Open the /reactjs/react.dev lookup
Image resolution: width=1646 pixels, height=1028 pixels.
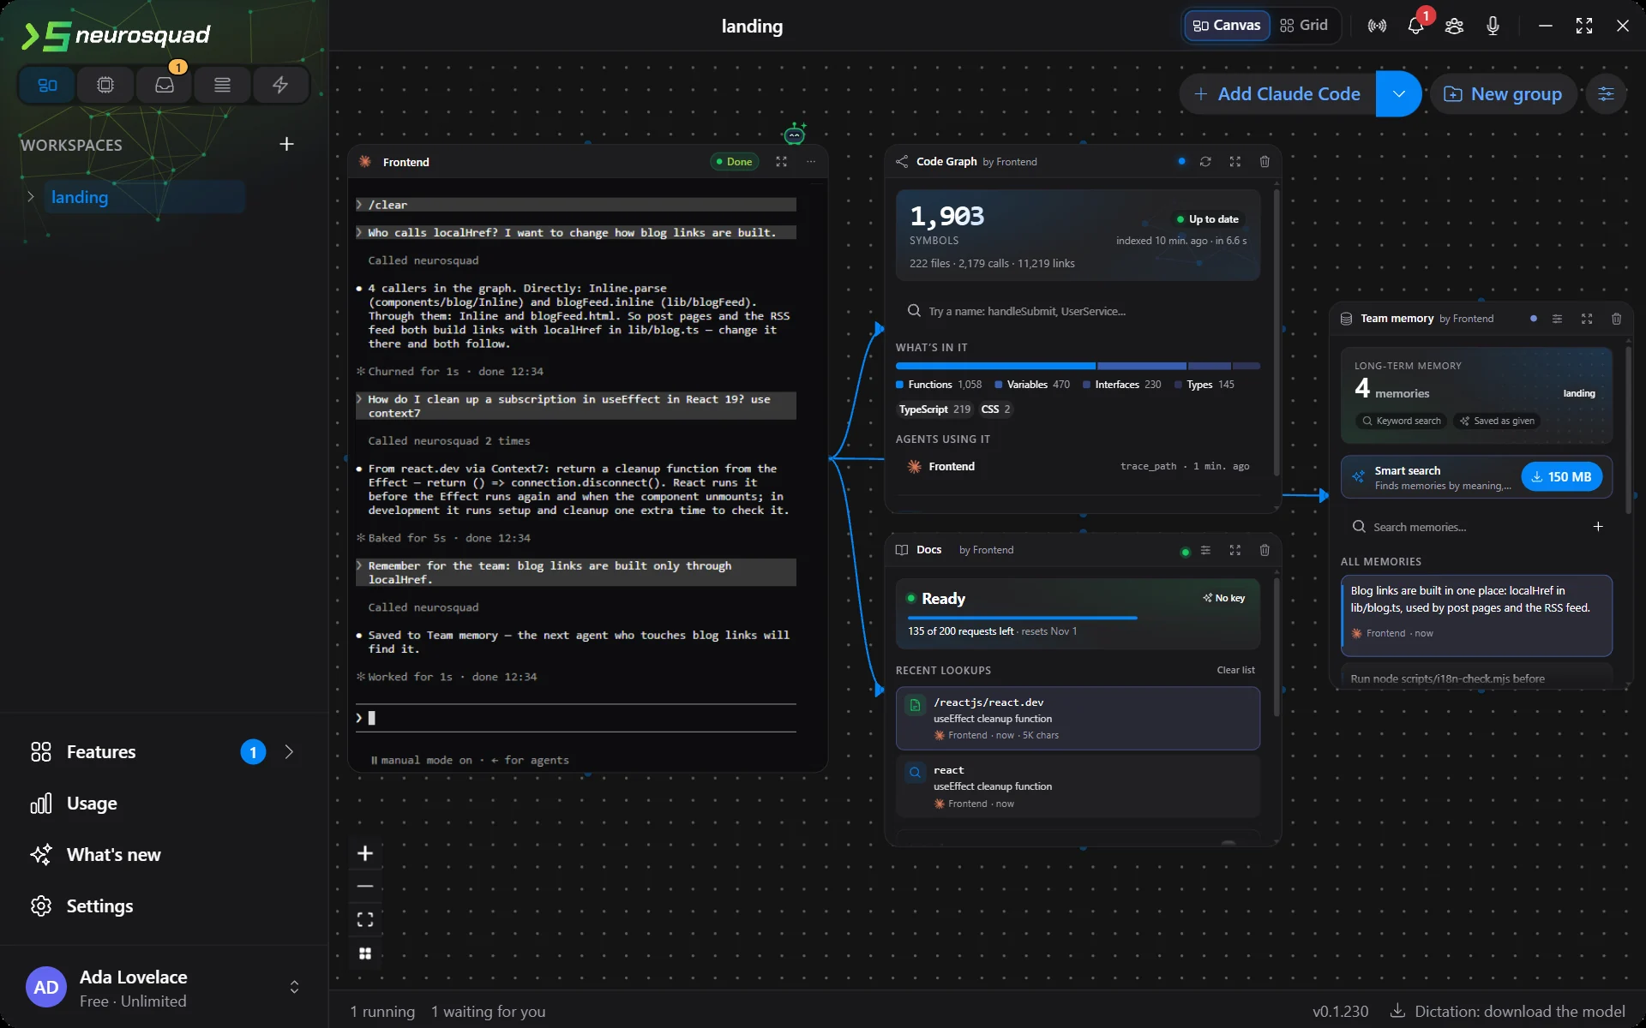1078,718
